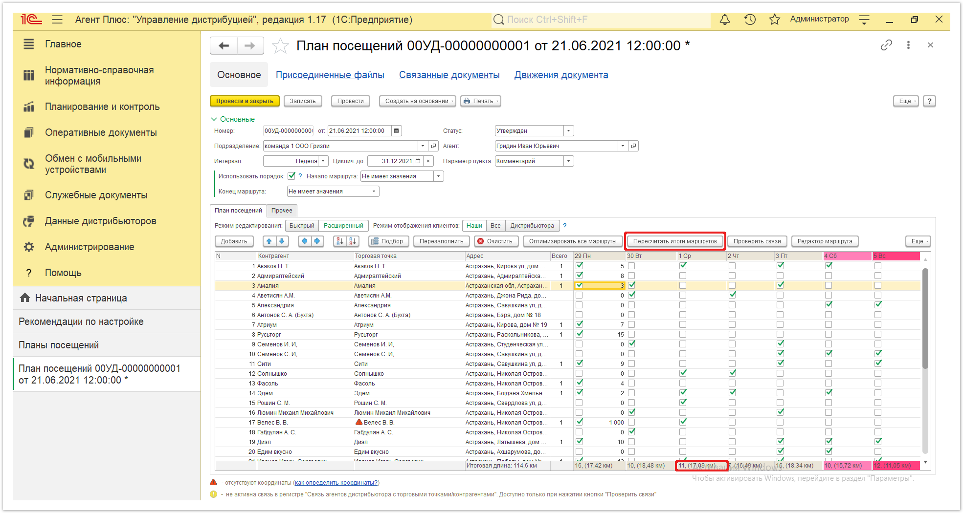Open the notifications bell icon

tap(725, 20)
